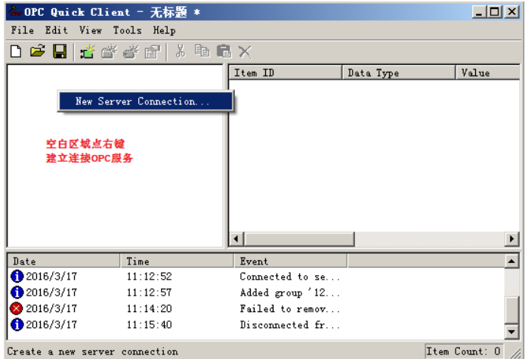Select the 'Failed to remov...' event text
The height and width of the screenshot is (359, 525).
[290, 308]
